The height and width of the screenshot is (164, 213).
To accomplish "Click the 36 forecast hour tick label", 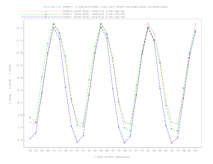I will pyautogui.click(x=101, y=151).
